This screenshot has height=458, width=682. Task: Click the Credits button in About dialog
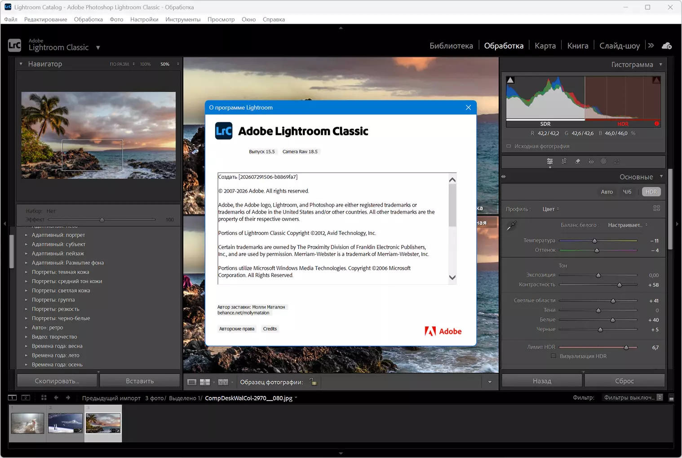tap(270, 329)
